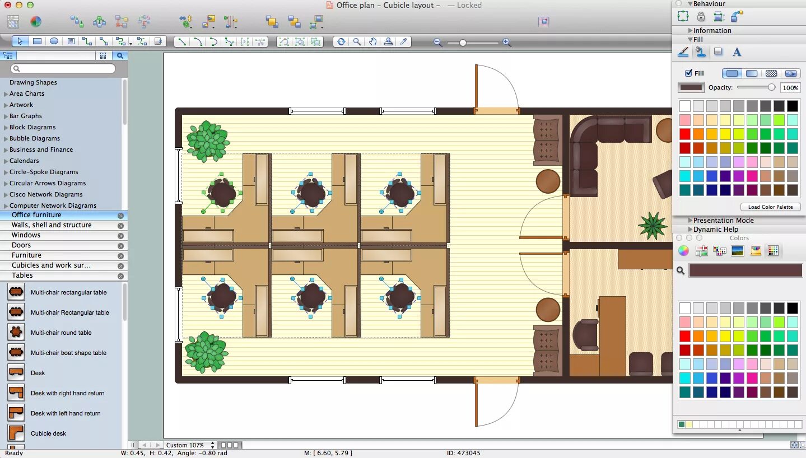This screenshot has height=458, width=806.
Task: Expand the Presentation Mode section
Action: [691, 221]
